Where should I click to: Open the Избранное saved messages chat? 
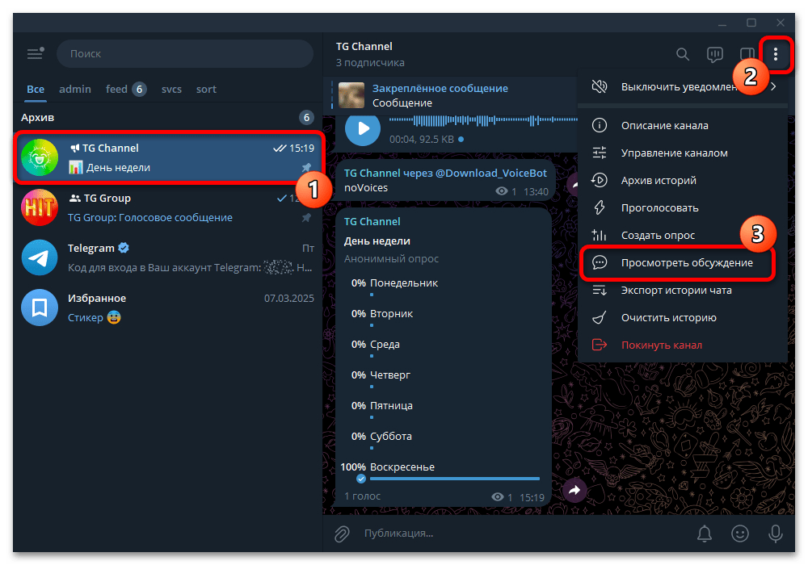pyautogui.click(x=167, y=308)
